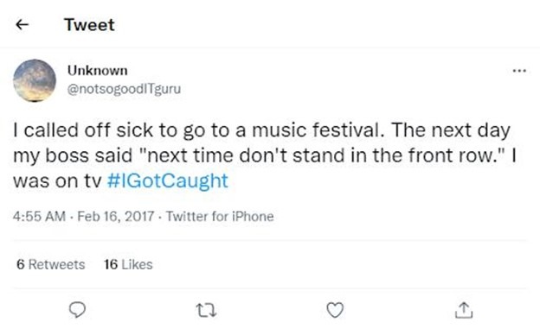Click the Tweet header title

pyautogui.click(x=89, y=25)
